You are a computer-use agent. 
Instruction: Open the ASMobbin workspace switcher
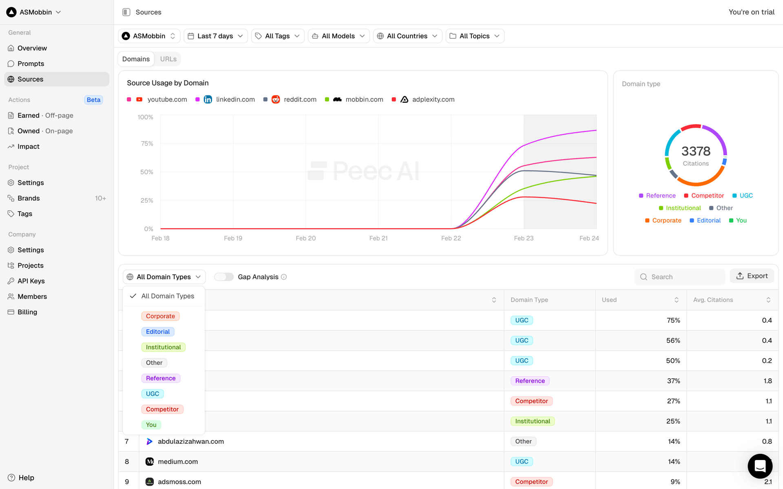click(x=34, y=12)
